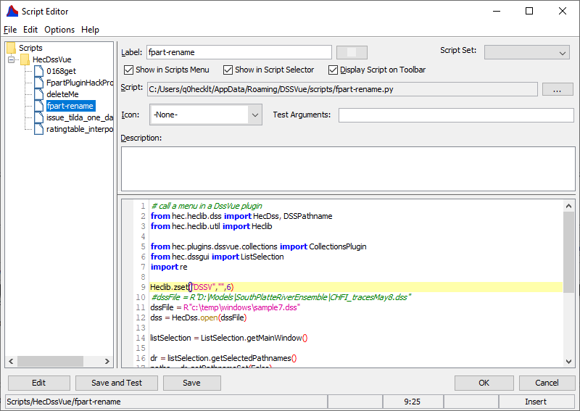Click inside the Test Arguments field

(x=455, y=115)
